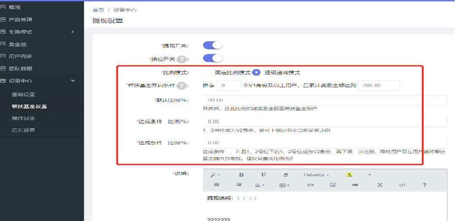Open the Helvetica font family dropdown
The image size is (455, 221).
316,175
